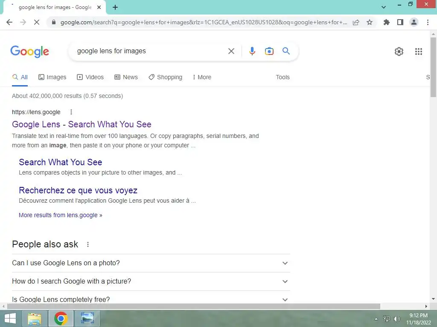Clear the search box text

(x=231, y=51)
